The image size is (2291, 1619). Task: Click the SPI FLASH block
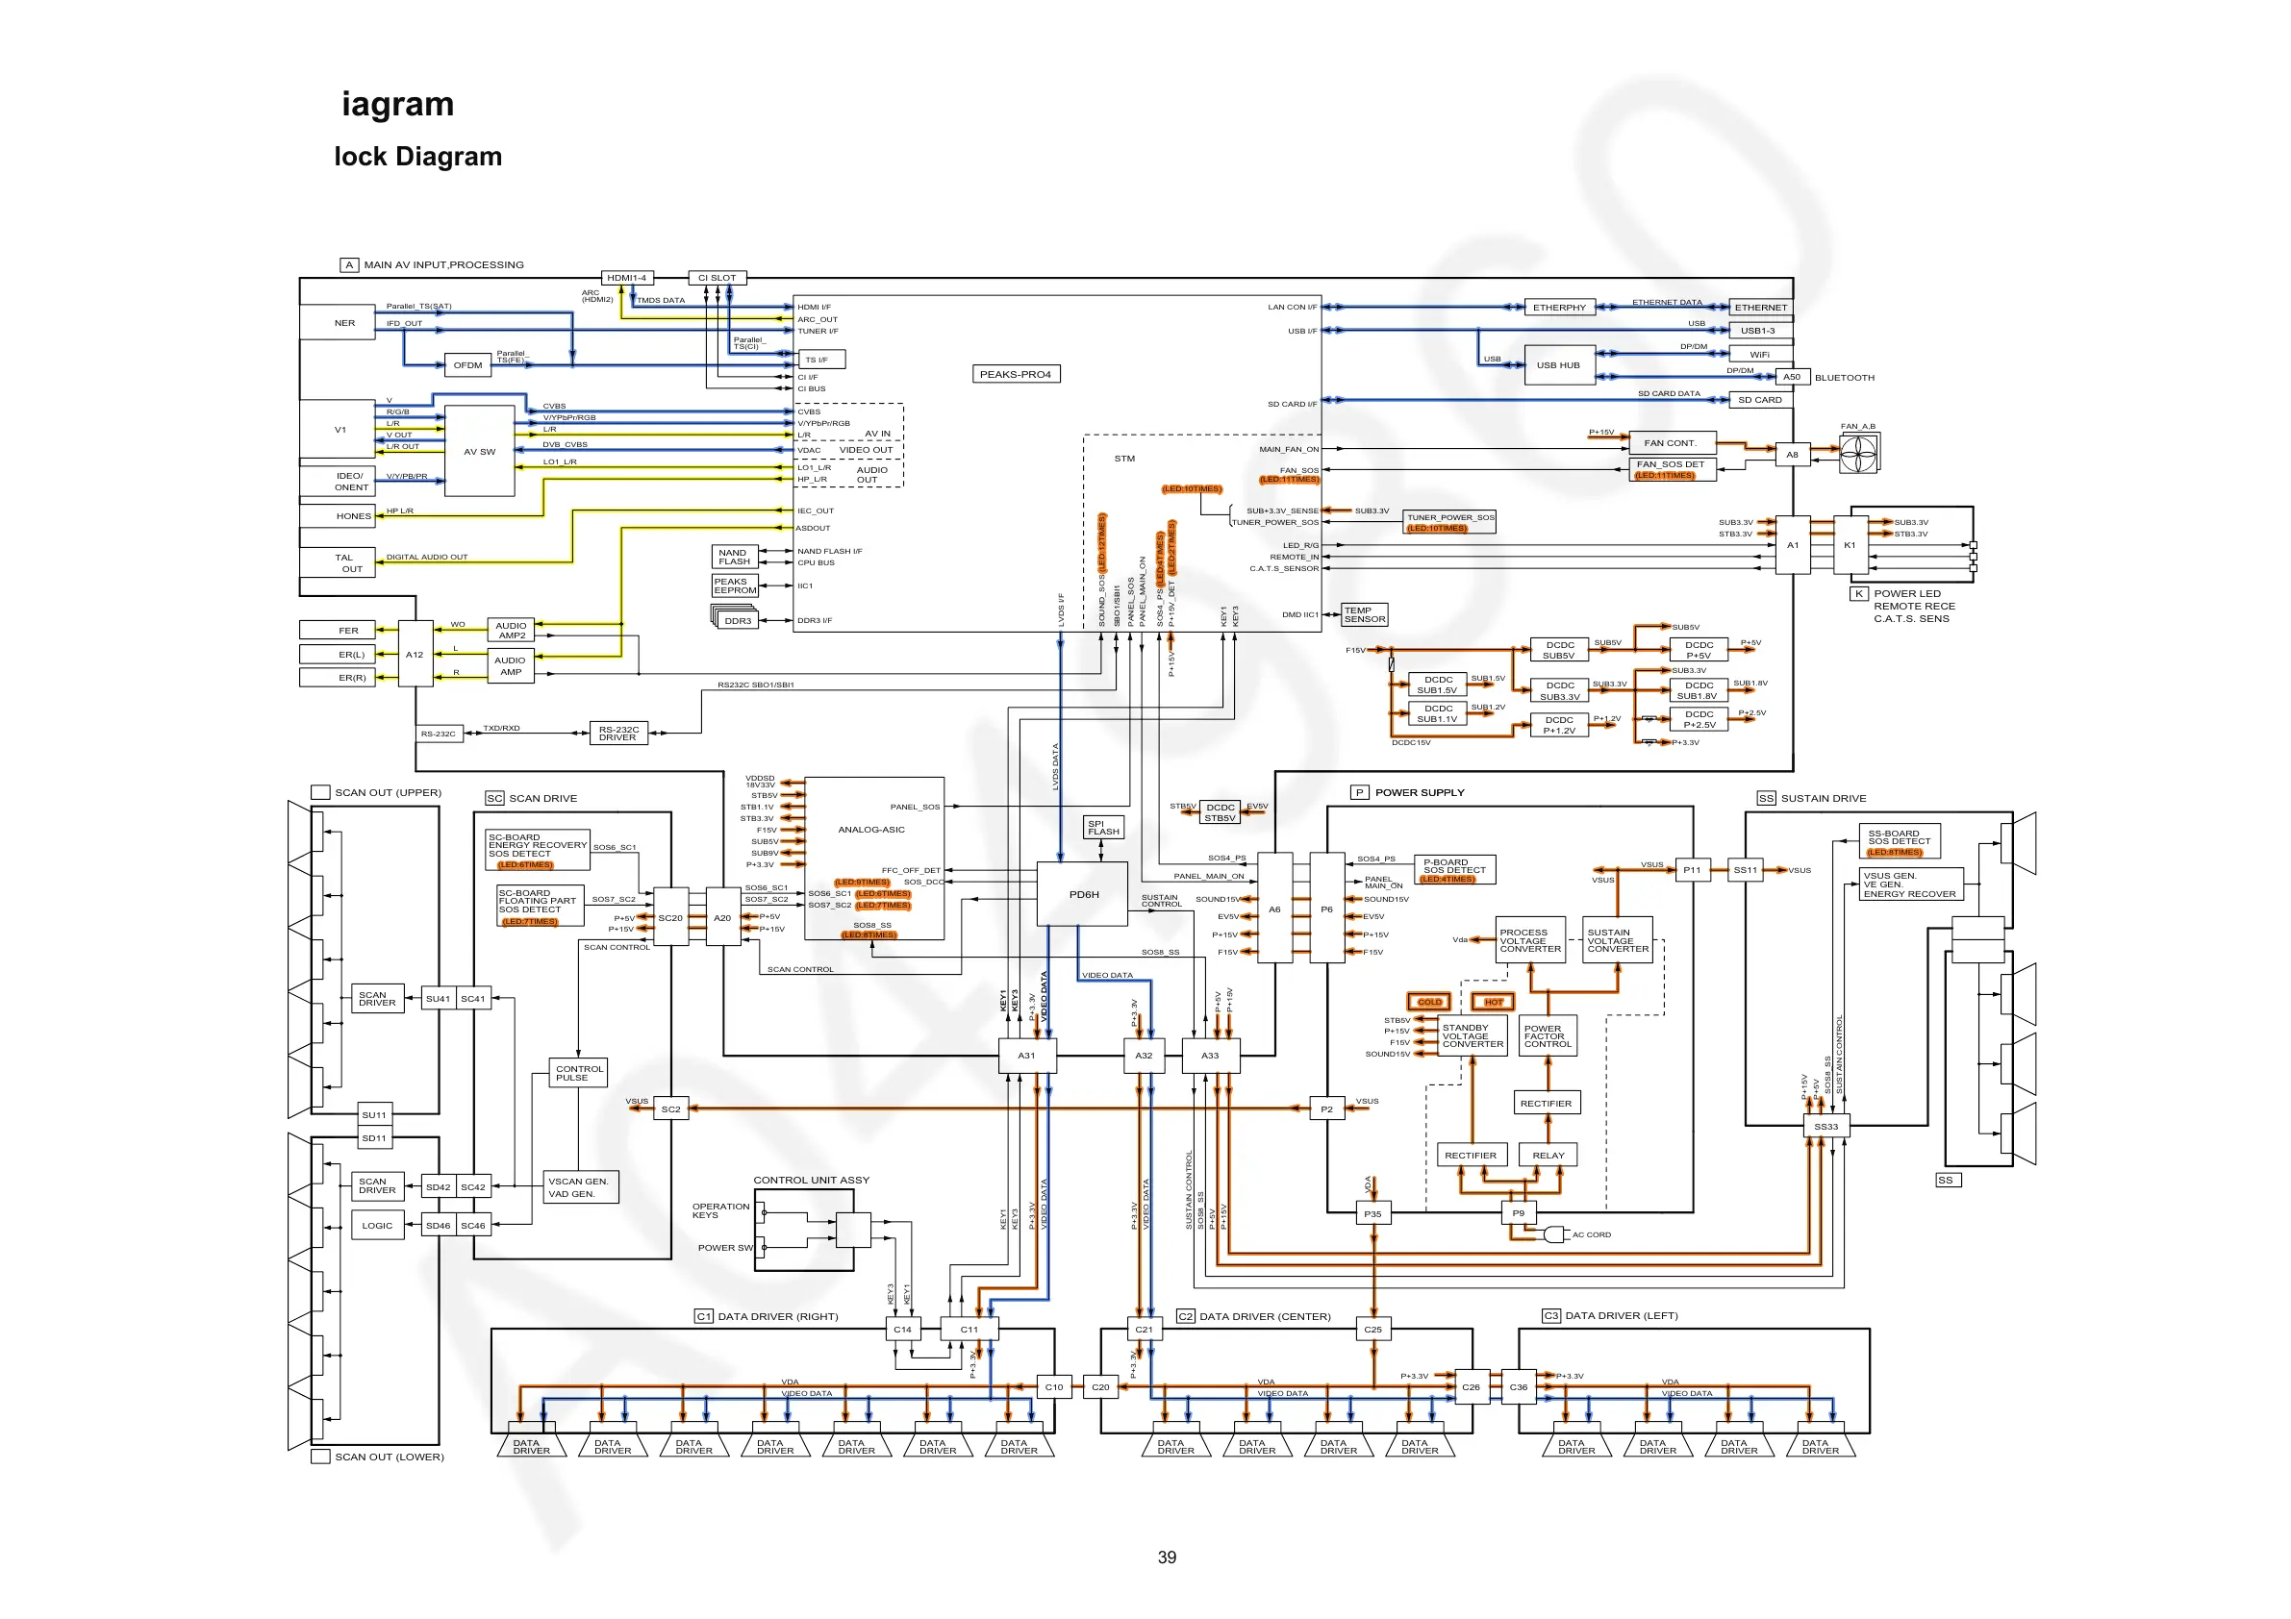coord(1102,828)
